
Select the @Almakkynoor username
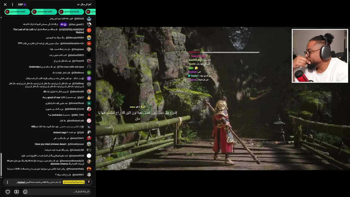(x=76, y=144)
